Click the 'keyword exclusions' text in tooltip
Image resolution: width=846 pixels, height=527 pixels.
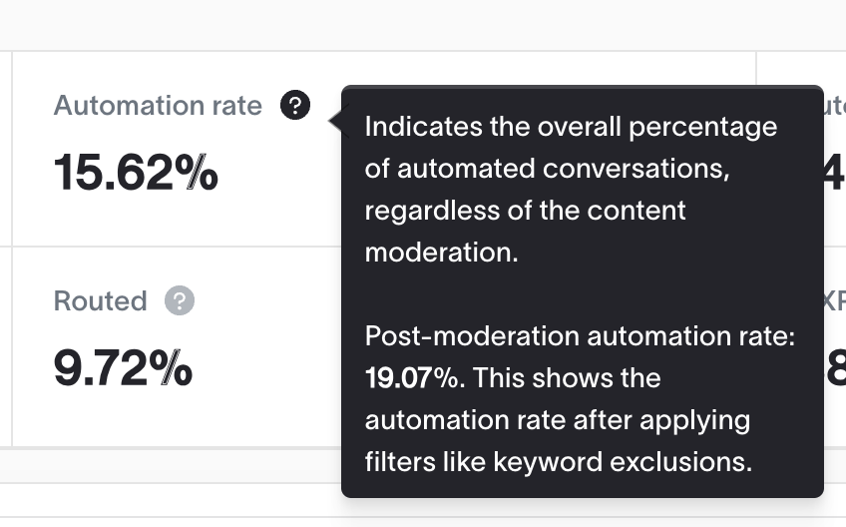[x=623, y=462]
